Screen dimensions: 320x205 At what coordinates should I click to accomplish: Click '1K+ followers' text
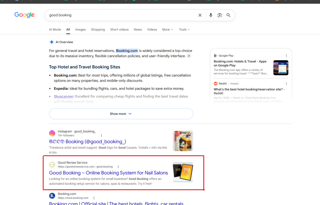66,136
